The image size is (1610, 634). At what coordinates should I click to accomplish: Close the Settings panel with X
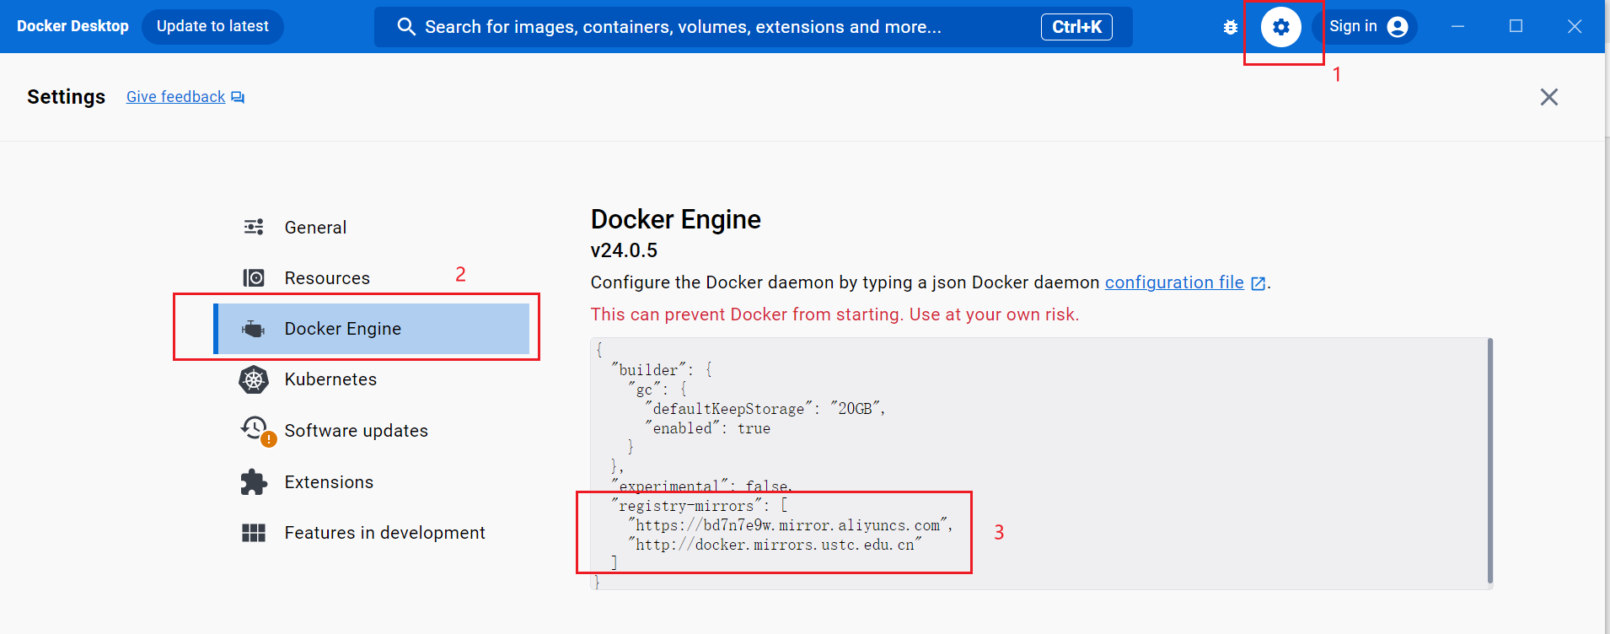tap(1549, 97)
